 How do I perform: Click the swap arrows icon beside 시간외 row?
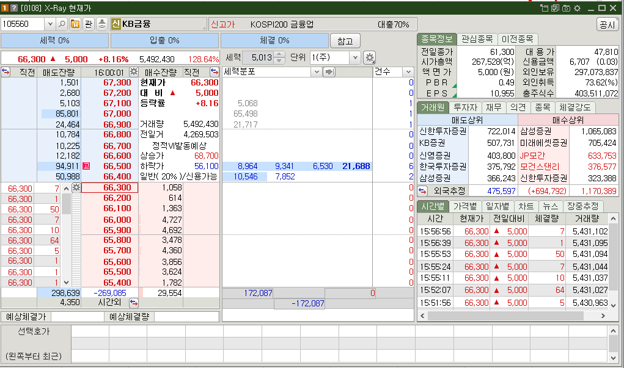click(x=134, y=302)
